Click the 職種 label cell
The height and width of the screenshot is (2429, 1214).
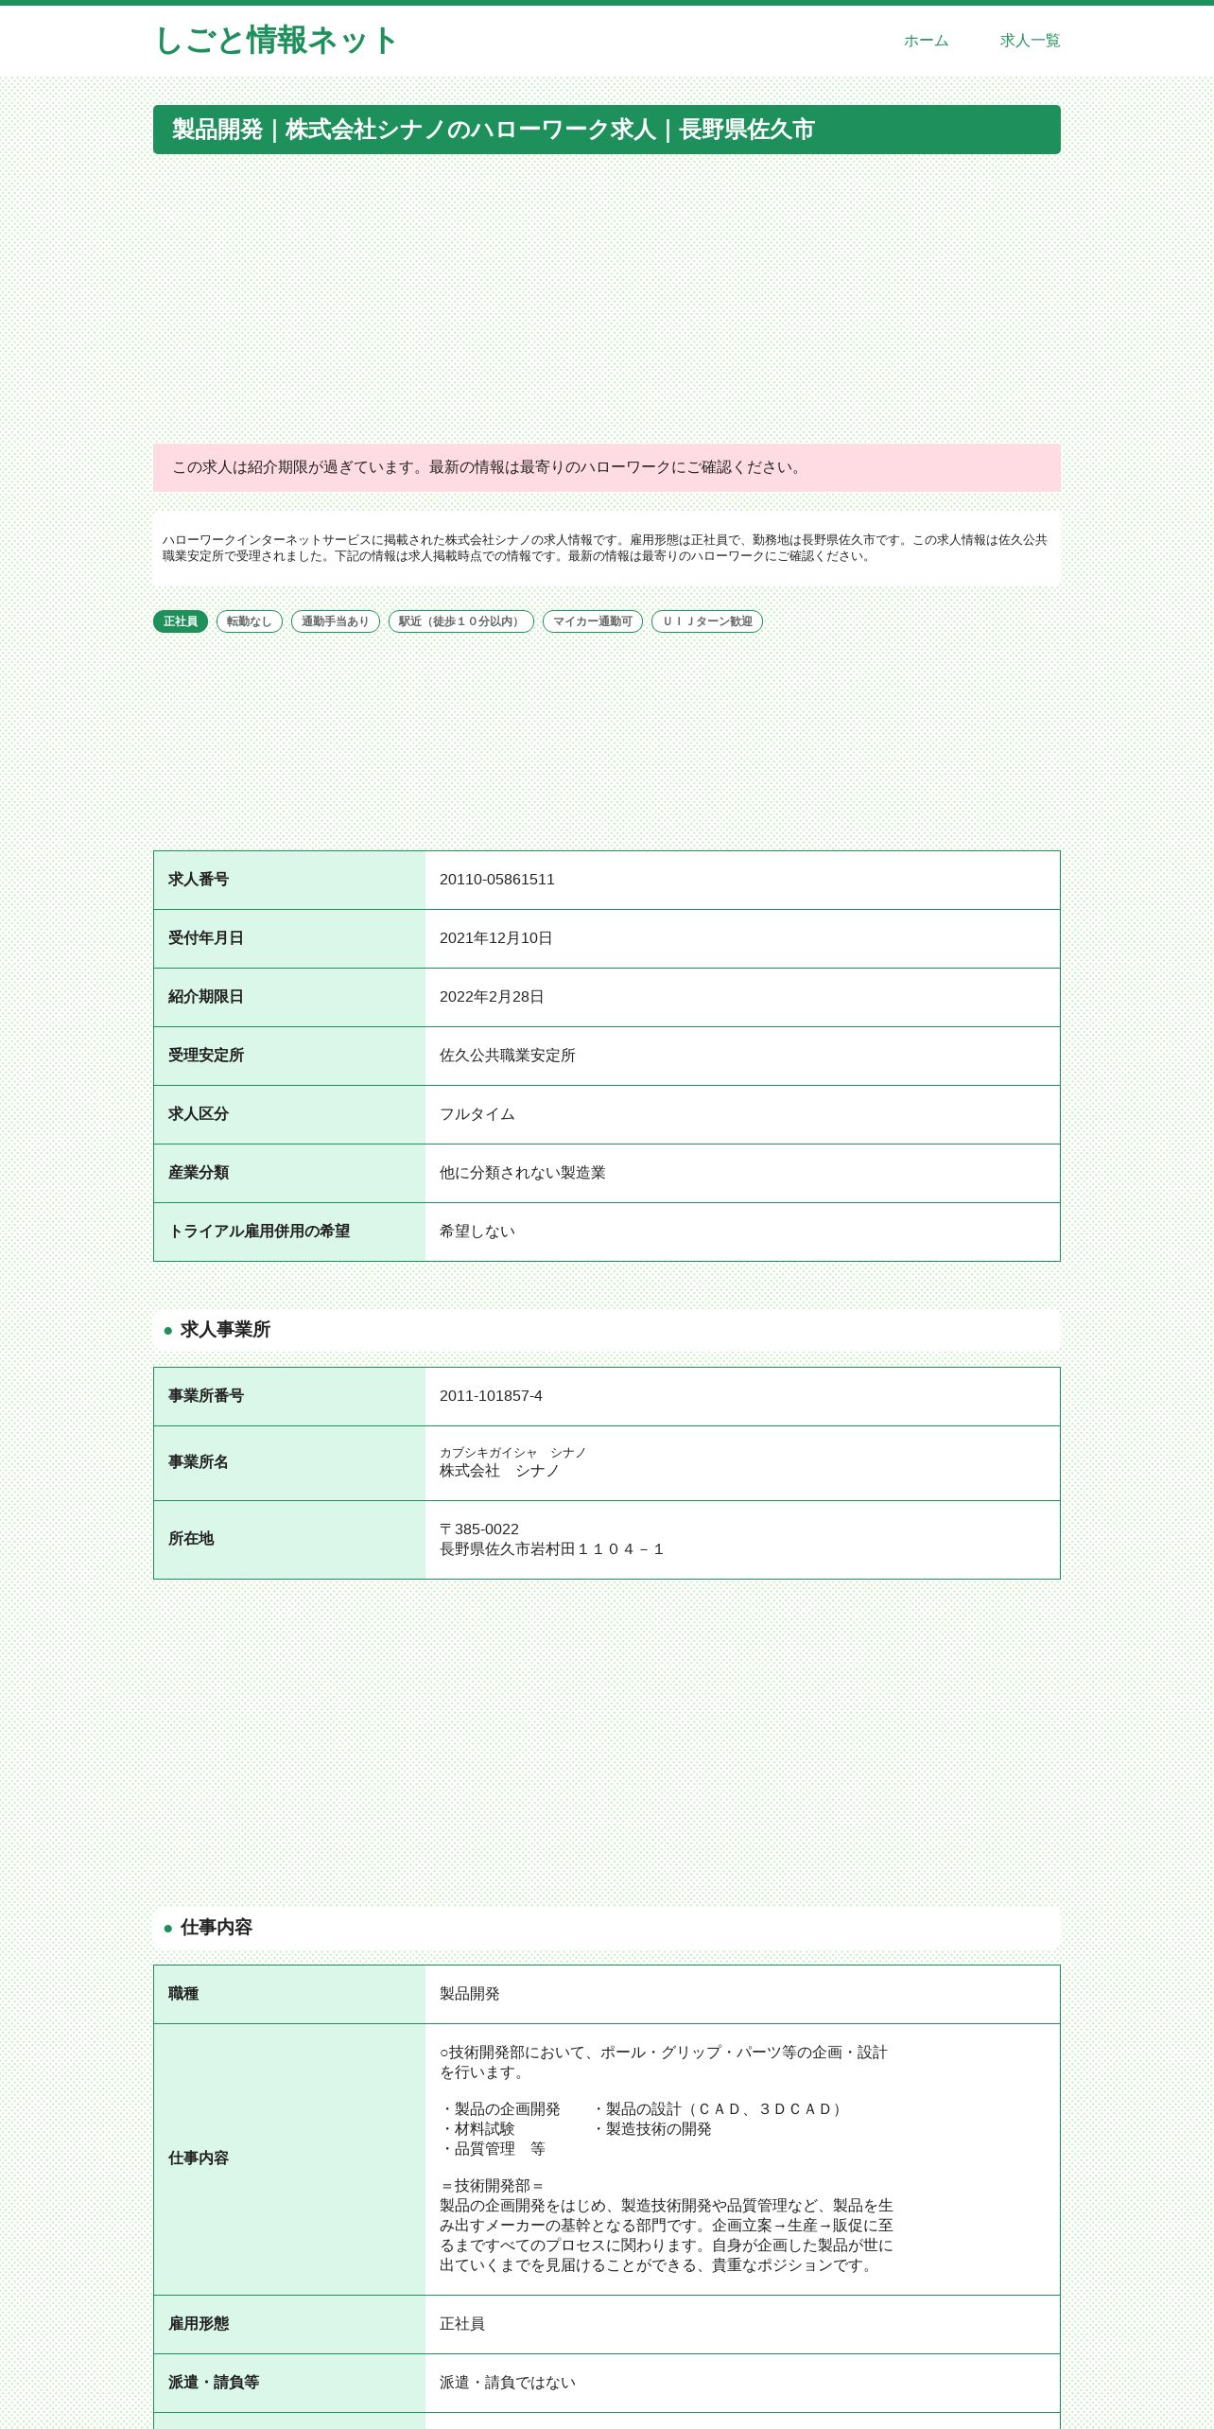click(289, 1994)
